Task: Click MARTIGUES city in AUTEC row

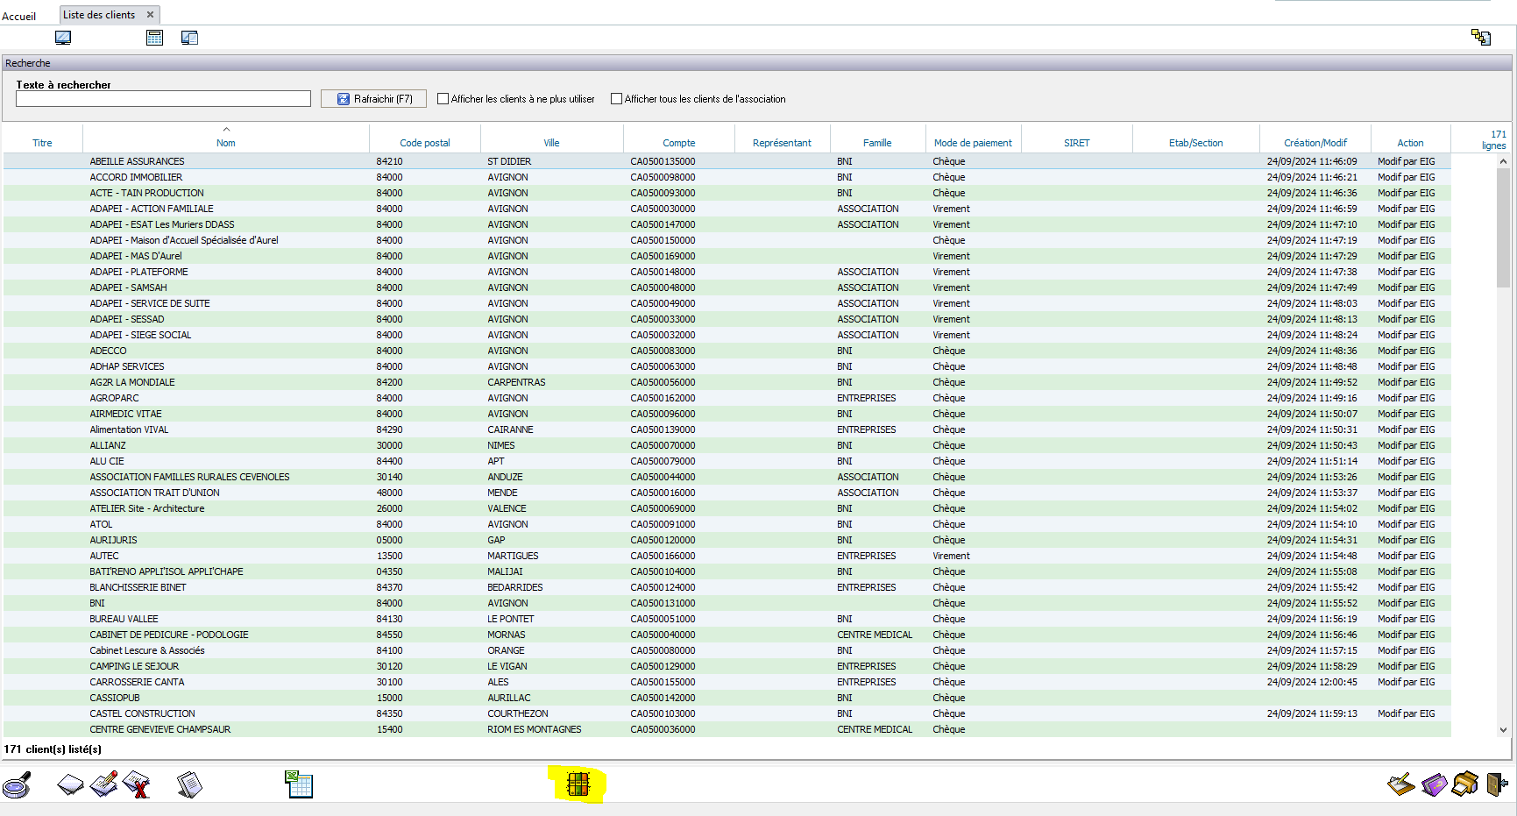Action: [x=513, y=556]
